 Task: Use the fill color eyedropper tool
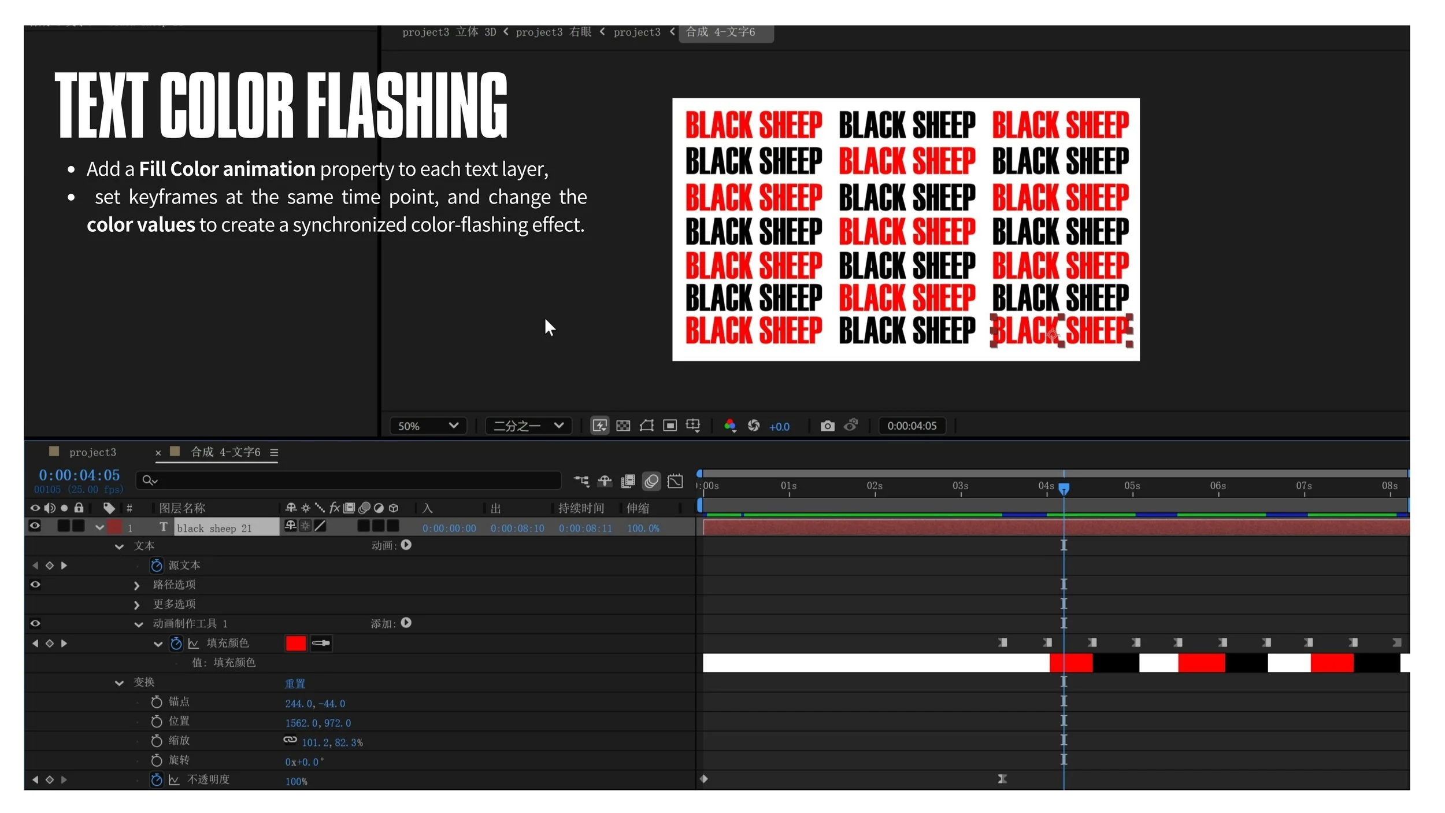click(321, 643)
